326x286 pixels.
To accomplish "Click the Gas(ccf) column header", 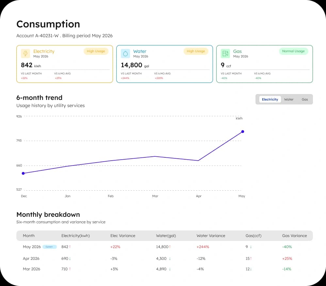I will tap(253, 236).
